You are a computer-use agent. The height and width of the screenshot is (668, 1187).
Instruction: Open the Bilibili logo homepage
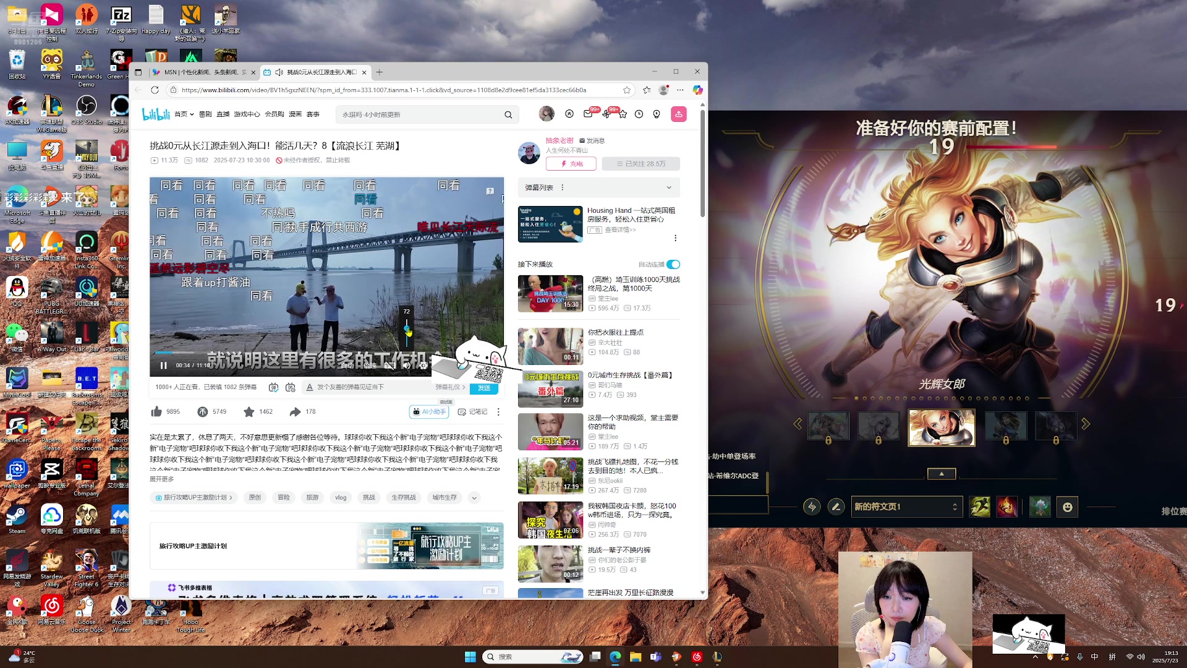click(156, 114)
